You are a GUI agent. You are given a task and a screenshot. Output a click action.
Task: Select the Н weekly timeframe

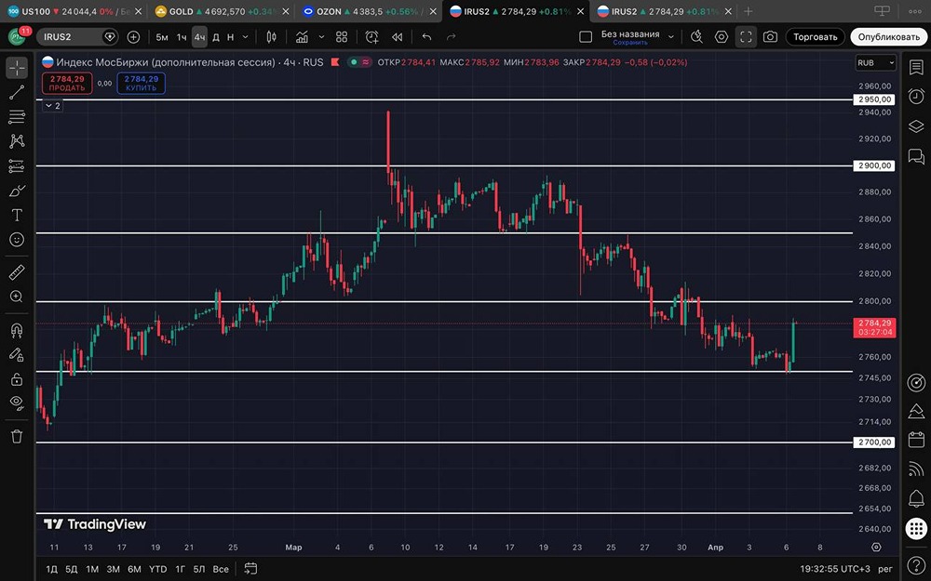pyautogui.click(x=230, y=37)
